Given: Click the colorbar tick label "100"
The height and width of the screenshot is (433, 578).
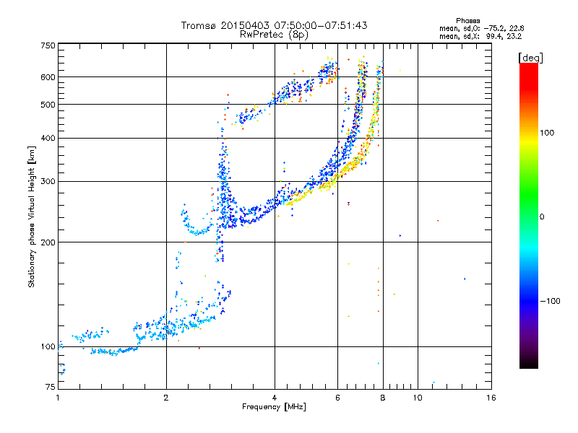Looking at the screenshot, I should coord(547,133).
